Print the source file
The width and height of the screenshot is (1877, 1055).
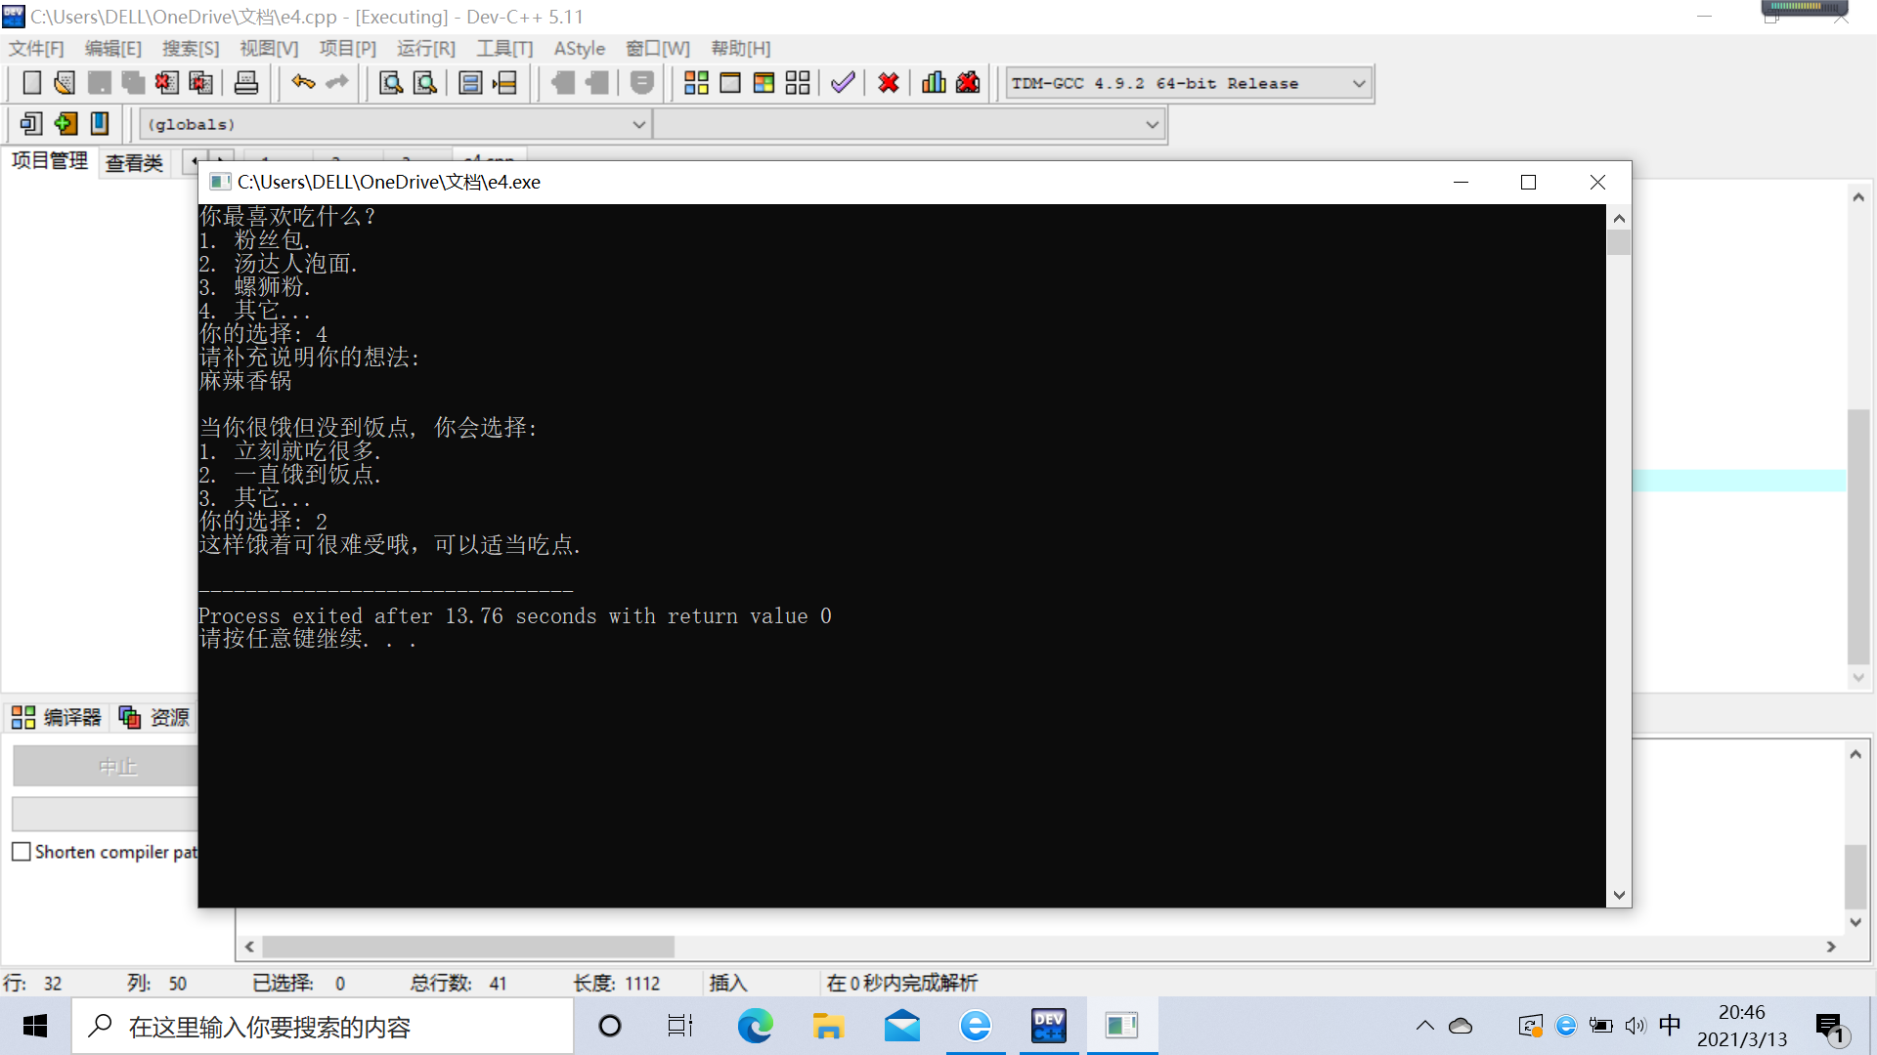(246, 83)
